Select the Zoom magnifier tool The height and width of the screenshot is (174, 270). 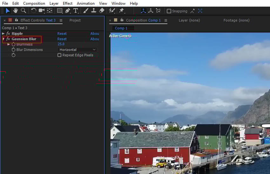click(23, 11)
